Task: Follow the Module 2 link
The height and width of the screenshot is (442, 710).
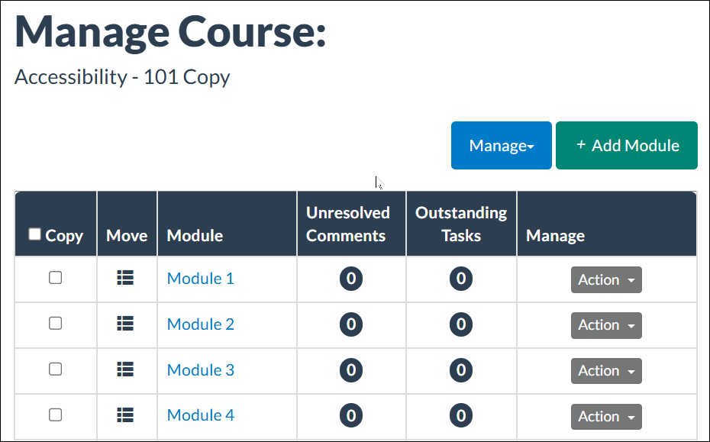Action: click(x=200, y=324)
